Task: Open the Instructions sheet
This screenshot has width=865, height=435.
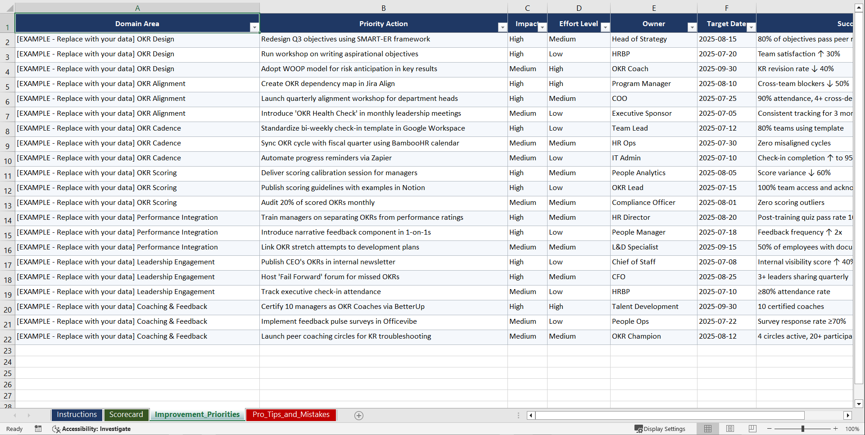Action: pos(77,415)
